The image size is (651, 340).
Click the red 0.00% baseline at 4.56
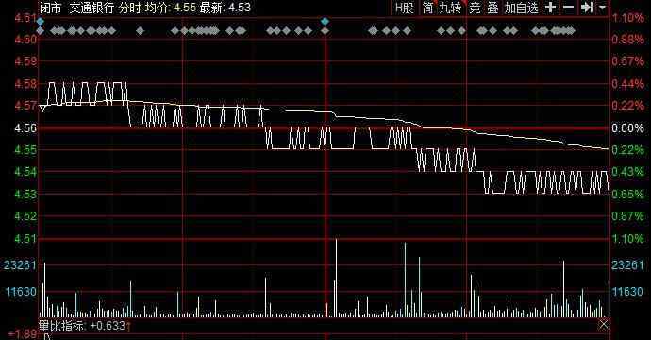click(x=324, y=128)
